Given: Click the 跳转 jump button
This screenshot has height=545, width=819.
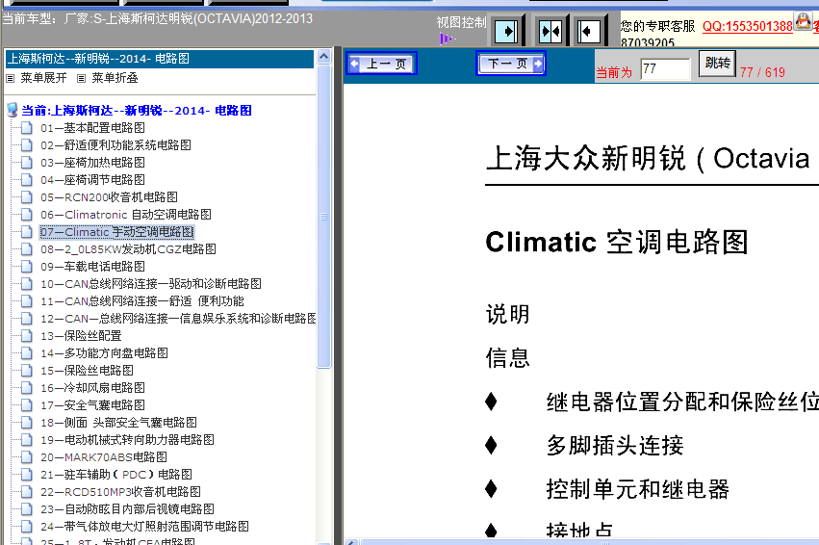Looking at the screenshot, I should (x=717, y=64).
